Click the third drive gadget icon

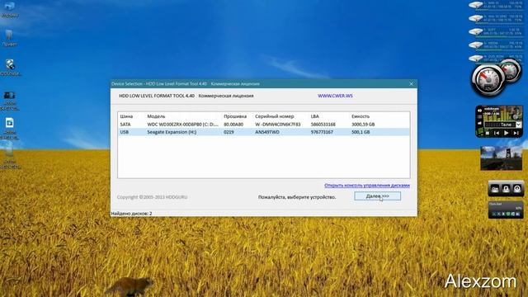(476, 32)
